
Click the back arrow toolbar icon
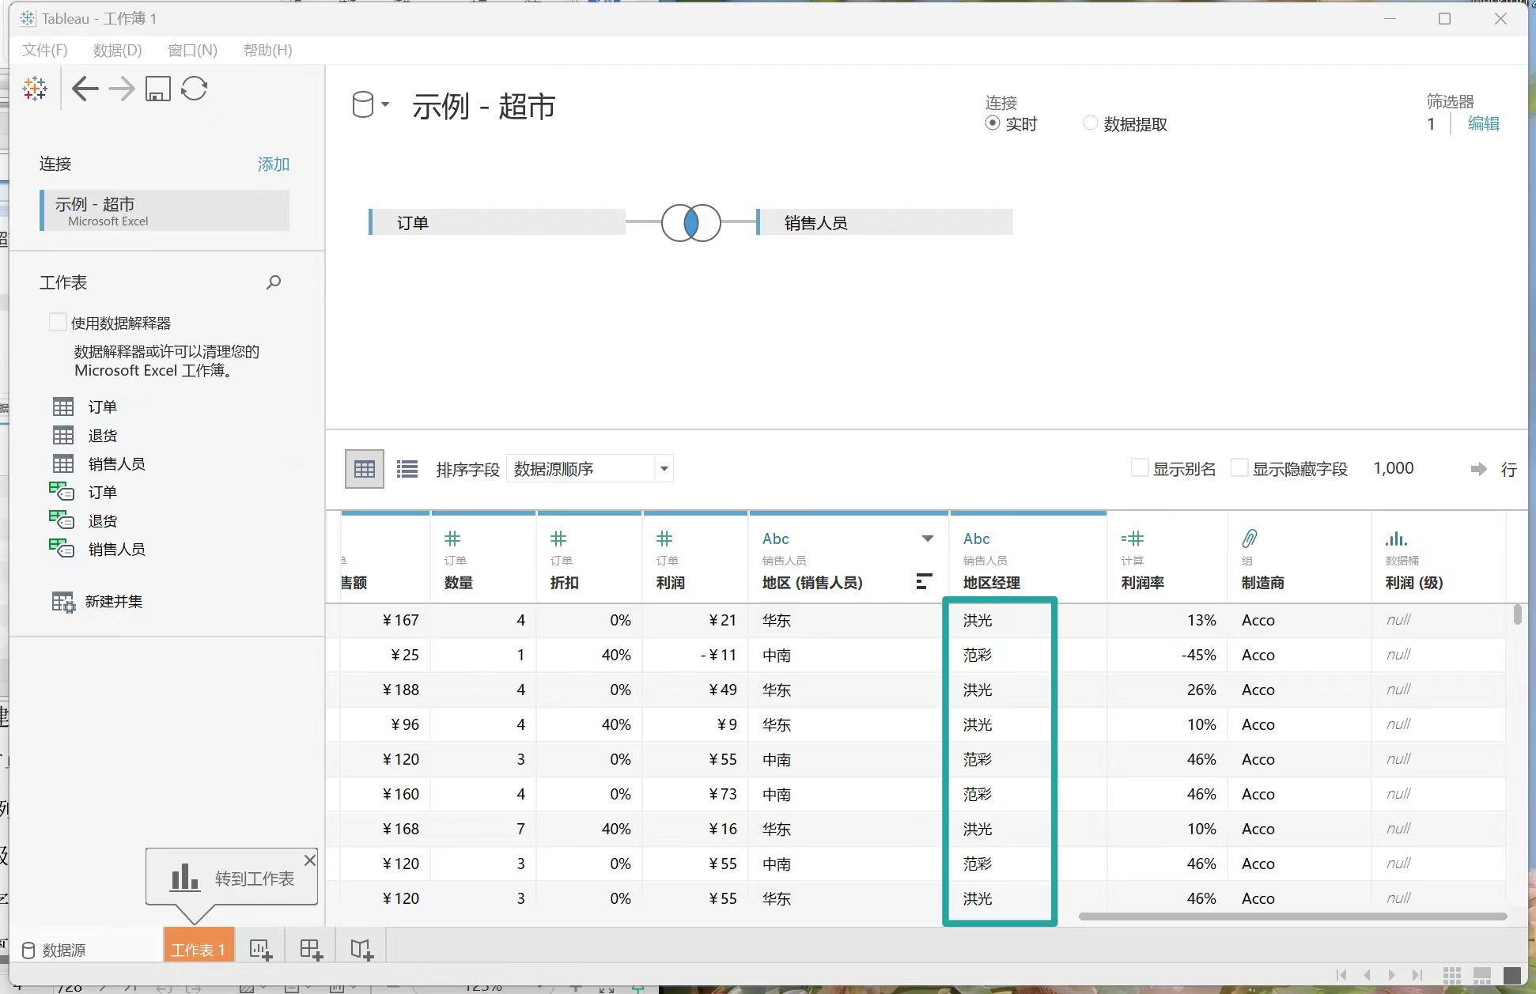[x=85, y=89]
